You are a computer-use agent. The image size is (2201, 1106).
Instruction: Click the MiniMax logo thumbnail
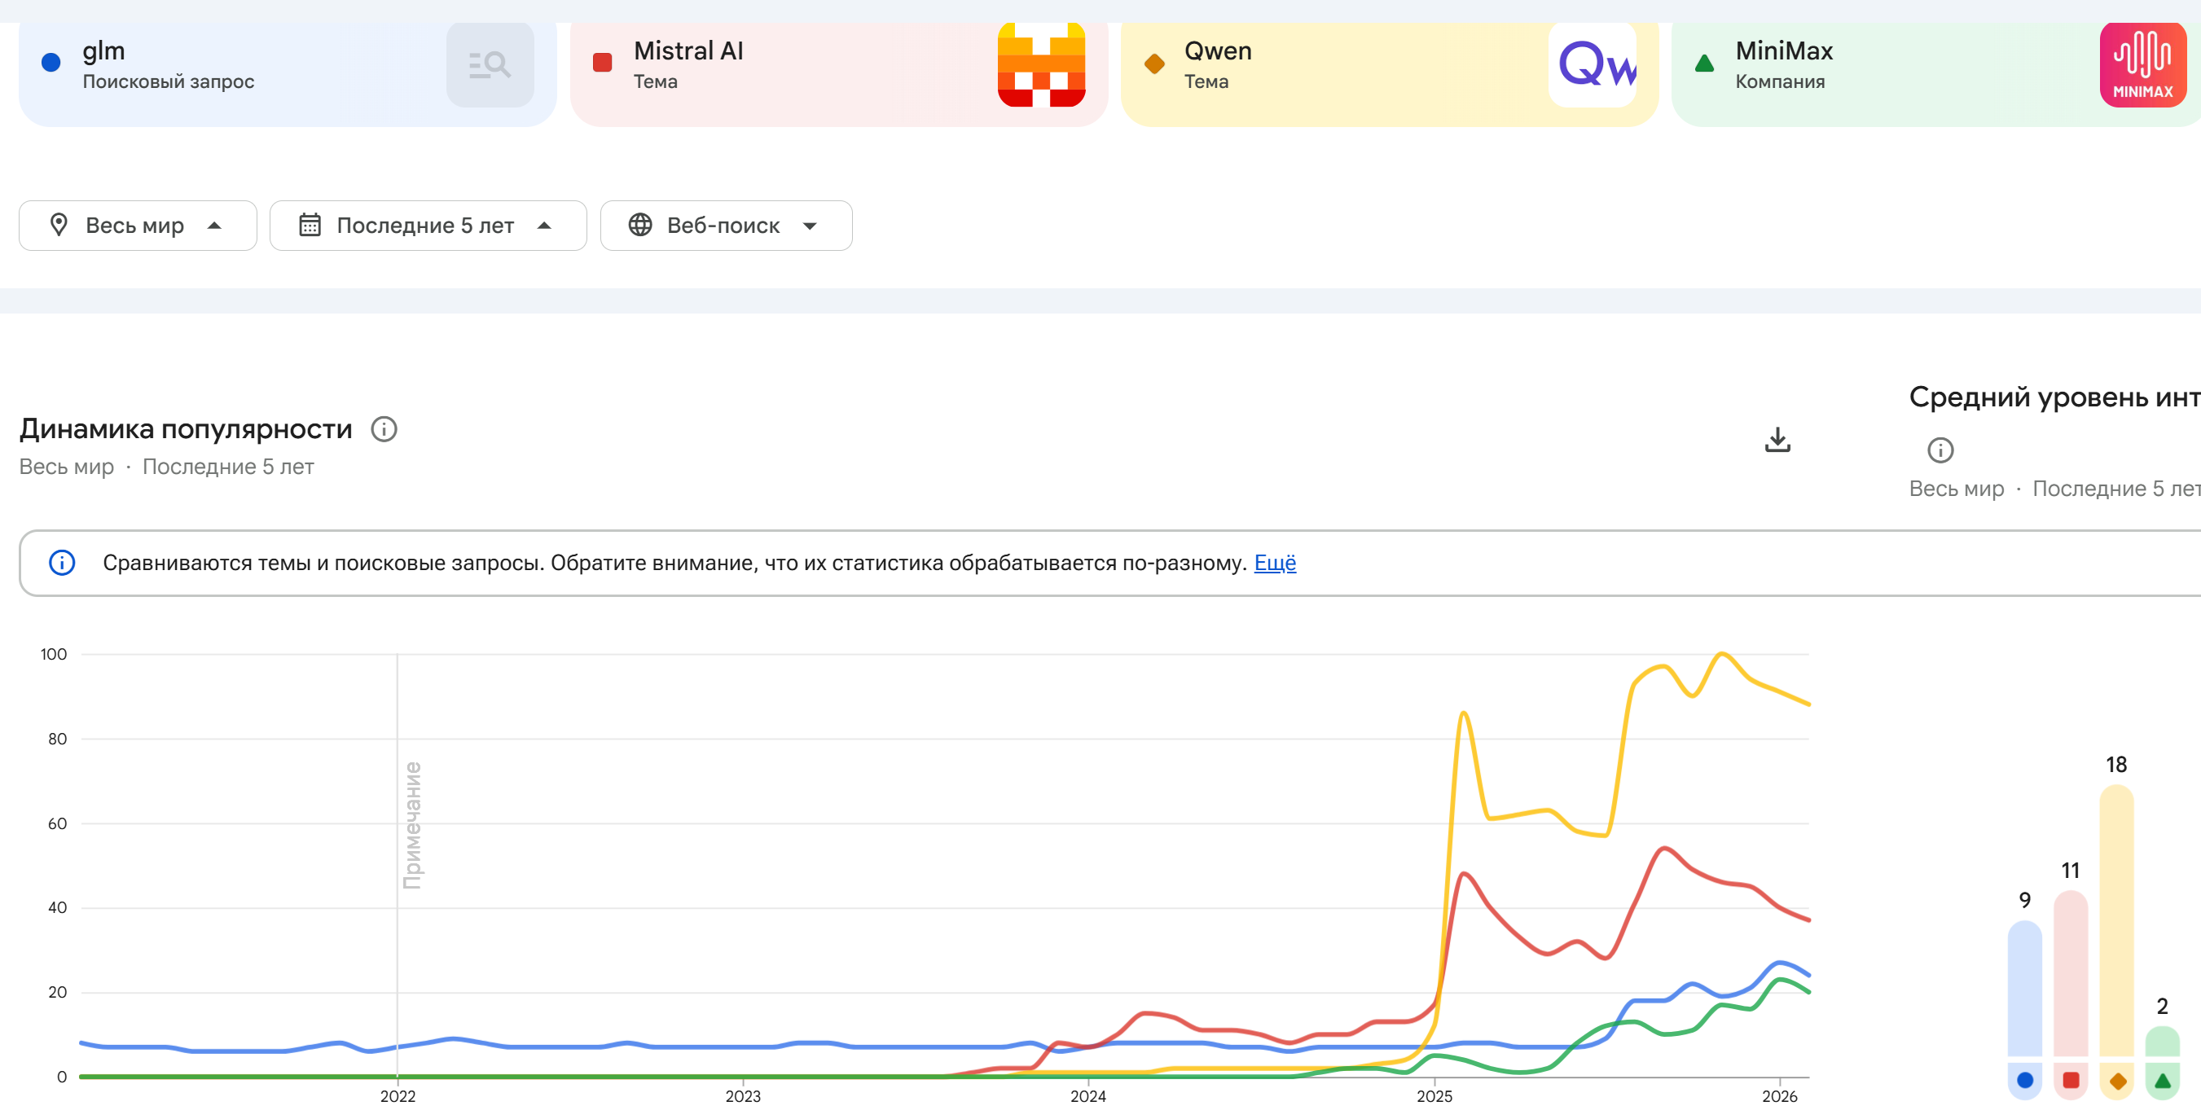(x=2142, y=65)
